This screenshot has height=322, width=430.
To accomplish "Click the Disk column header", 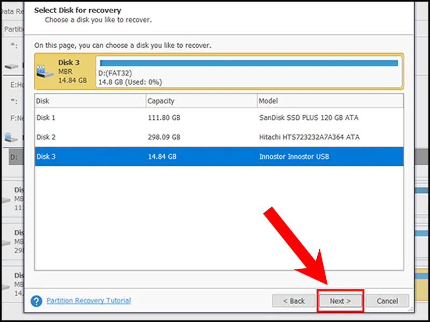I will click(x=90, y=101).
